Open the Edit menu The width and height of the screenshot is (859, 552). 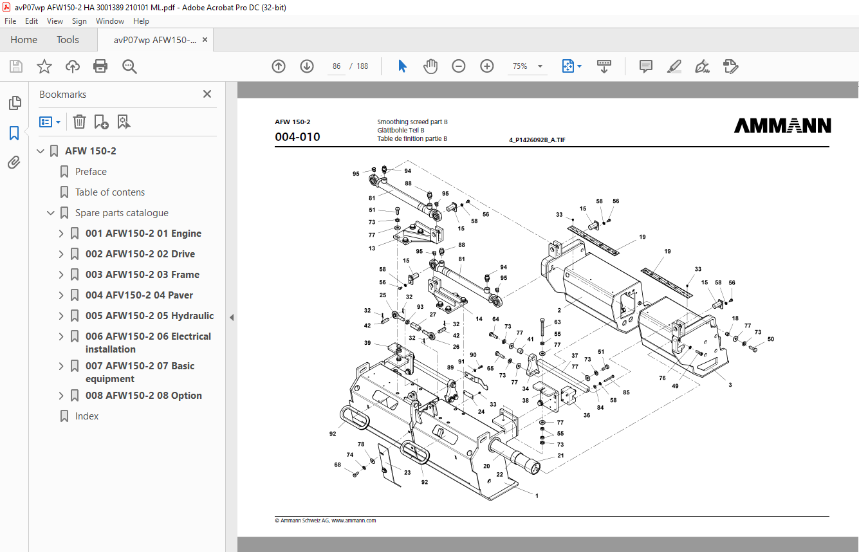pyautogui.click(x=32, y=21)
